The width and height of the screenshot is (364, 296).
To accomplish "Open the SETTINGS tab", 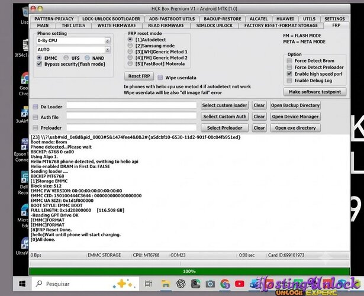I will point(334,19).
